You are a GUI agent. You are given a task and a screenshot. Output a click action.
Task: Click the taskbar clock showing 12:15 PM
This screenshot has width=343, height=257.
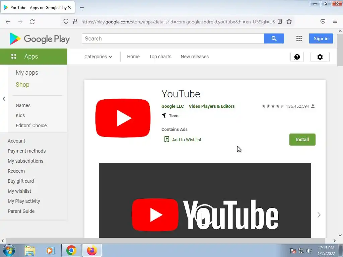(326, 251)
